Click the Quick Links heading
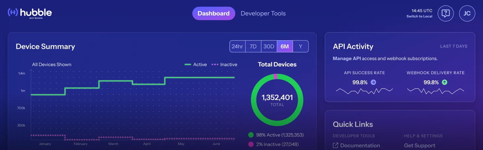 pyautogui.click(x=353, y=124)
